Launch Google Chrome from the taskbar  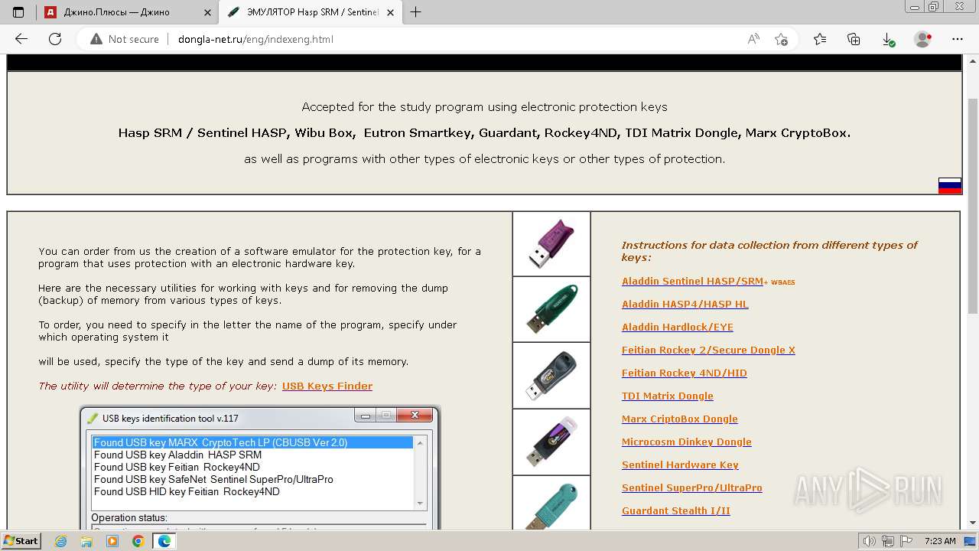coord(138,541)
